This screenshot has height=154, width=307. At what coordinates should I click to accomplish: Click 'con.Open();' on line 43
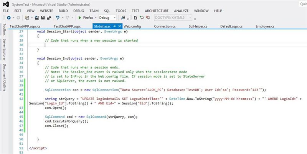56,108
